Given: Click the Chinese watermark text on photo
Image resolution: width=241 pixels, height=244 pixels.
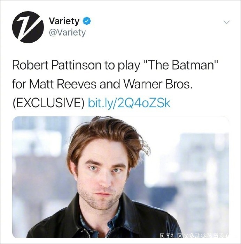Looking at the screenshot, I should tap(194, 235).
